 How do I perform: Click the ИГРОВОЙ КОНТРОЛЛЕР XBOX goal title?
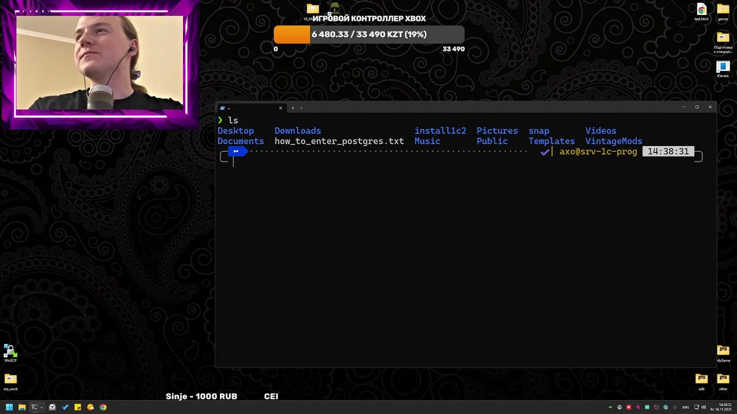[x=369, y=18]
